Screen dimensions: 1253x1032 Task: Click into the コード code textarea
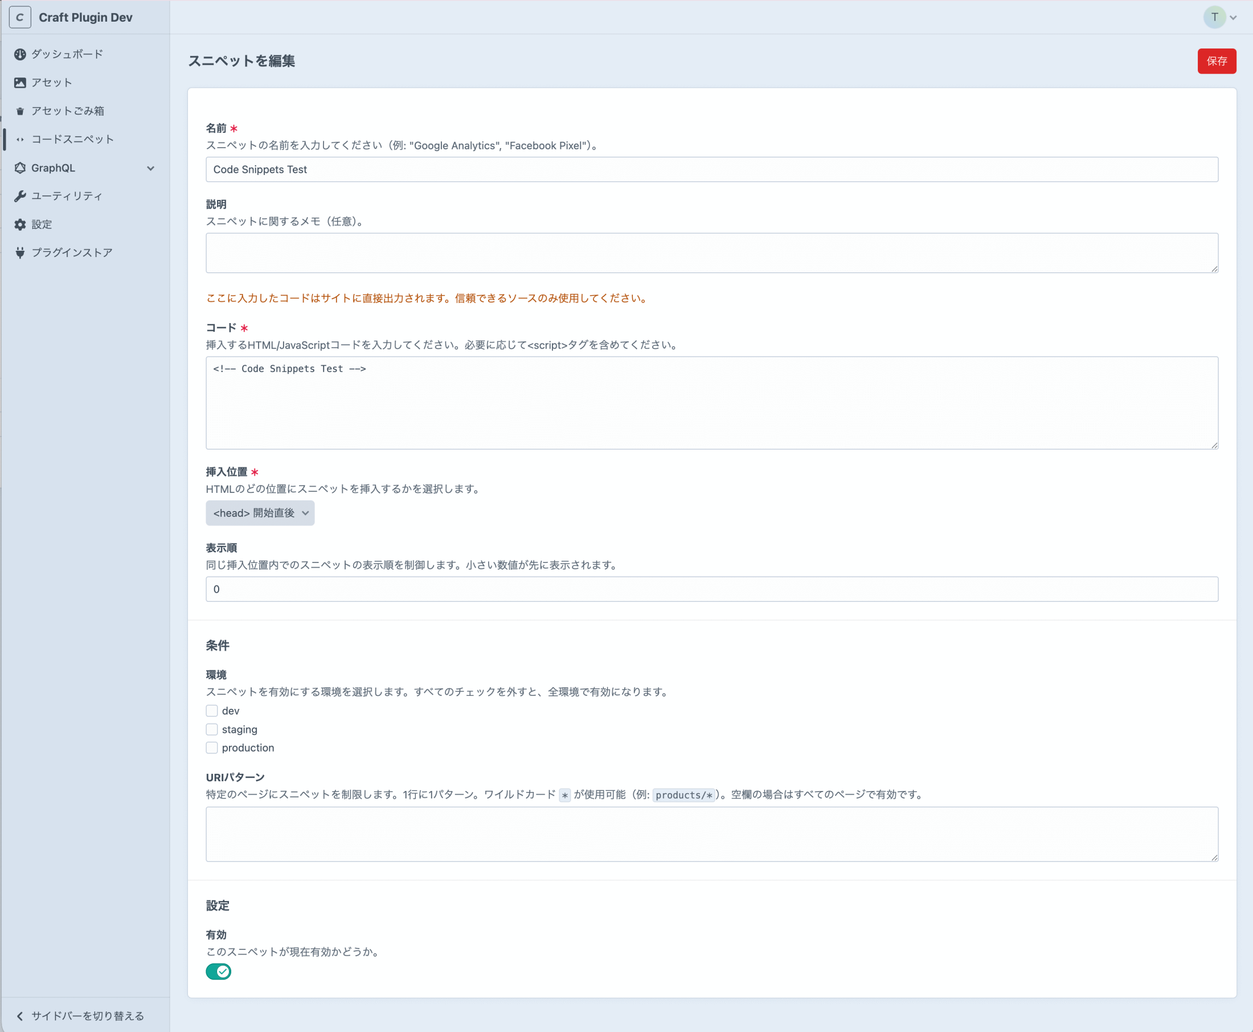[712, 403]
